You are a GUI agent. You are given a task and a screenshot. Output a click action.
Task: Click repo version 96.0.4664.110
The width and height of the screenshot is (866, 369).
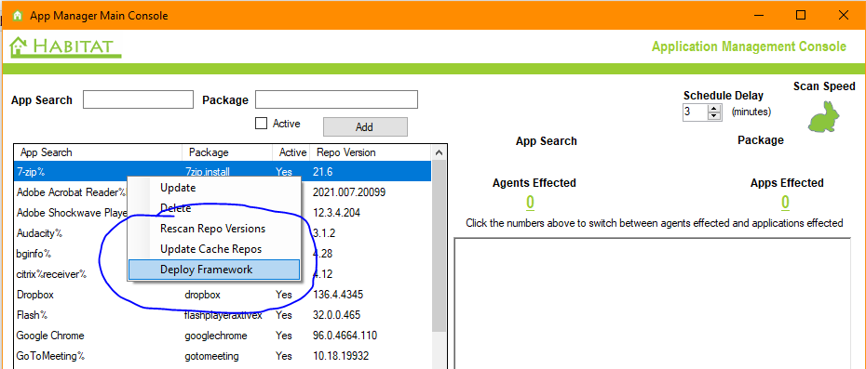[x=345, y=336]
